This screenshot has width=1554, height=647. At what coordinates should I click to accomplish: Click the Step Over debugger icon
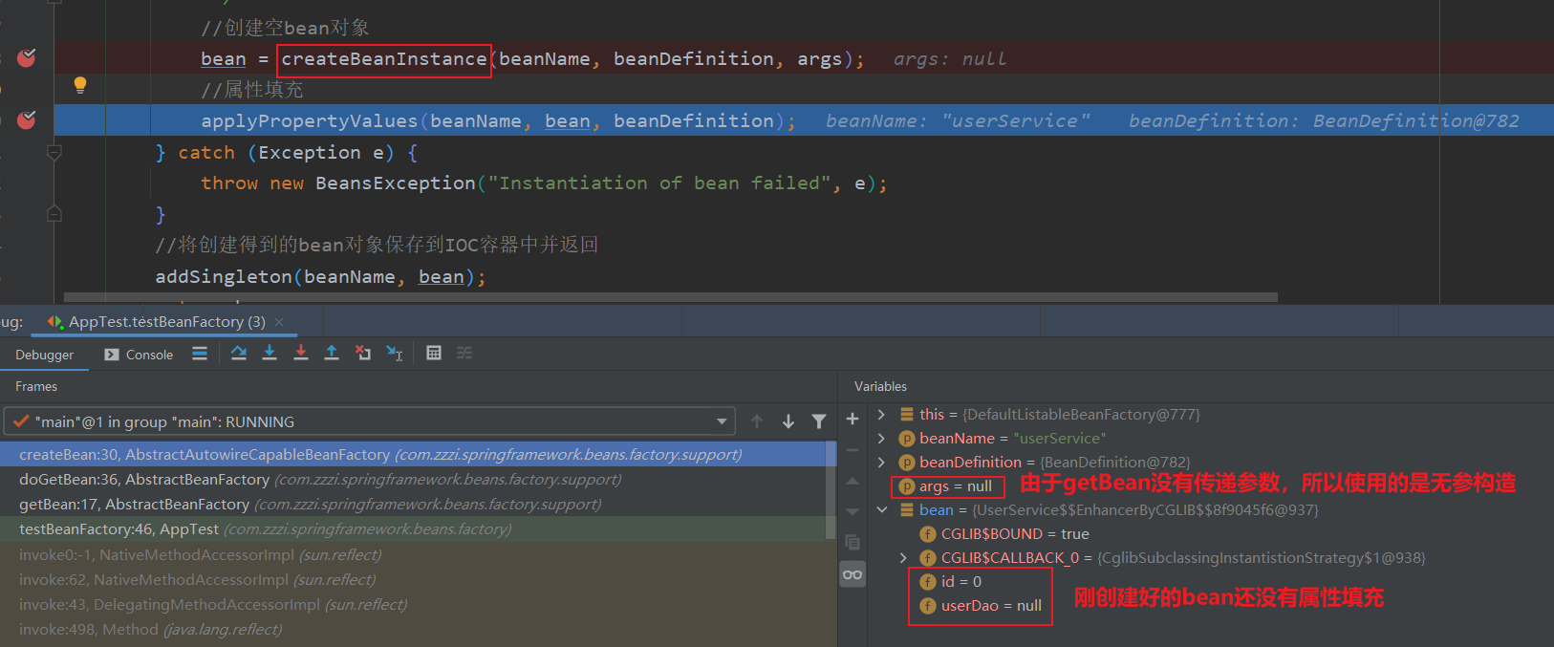(x=239, y=353)
